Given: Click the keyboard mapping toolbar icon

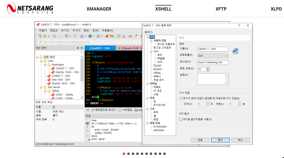Looking at the screenshot, I should [x=130, y=36].
